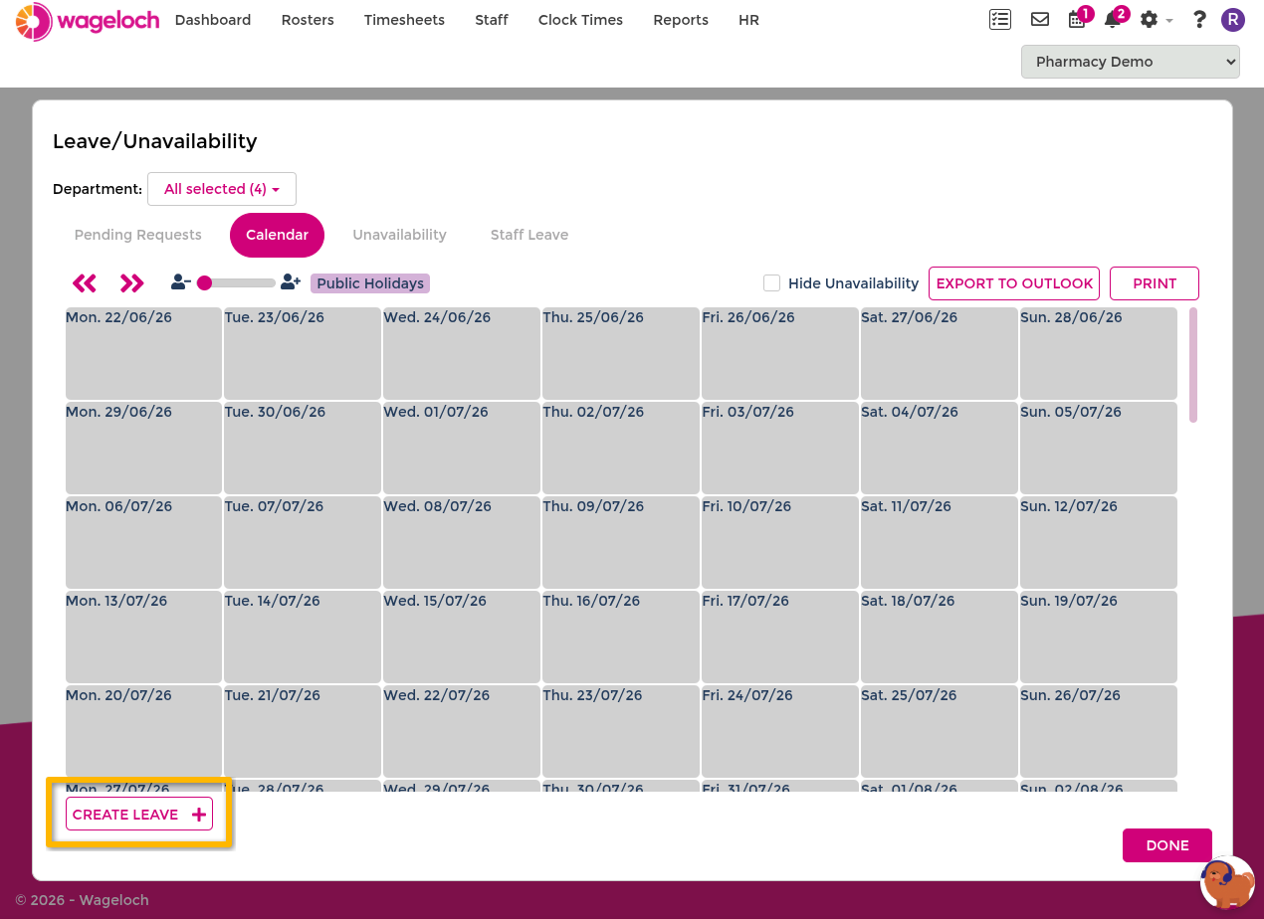Click the Print button
This screenshot has width=1264, height=919.
pyautogui.click(x=1155, y=283)
